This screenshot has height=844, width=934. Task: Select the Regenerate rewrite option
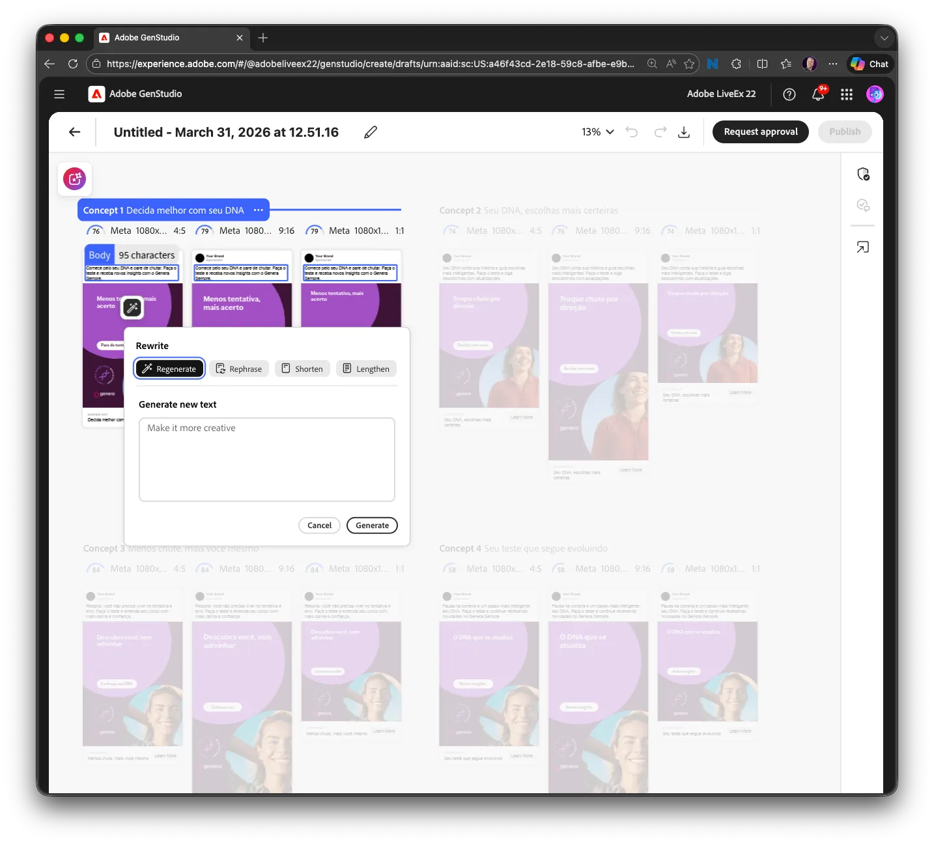[169, 369]
